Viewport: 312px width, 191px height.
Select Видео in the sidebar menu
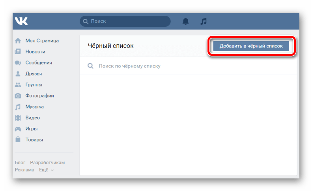point(33,118)
